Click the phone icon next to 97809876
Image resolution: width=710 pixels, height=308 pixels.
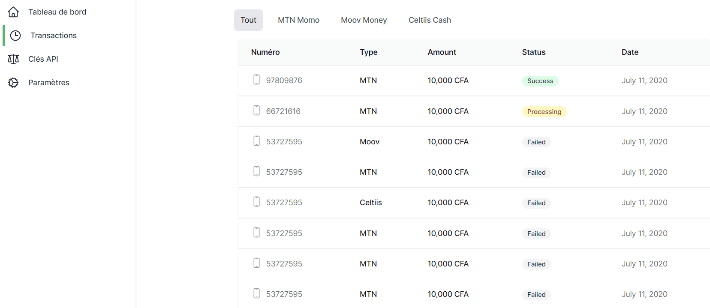click(x=256, y=80)
